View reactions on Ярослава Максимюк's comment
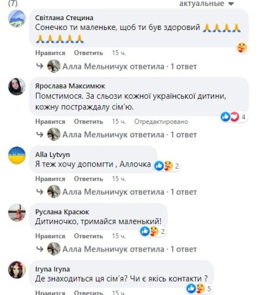261x295 pixels. [234, 117]
